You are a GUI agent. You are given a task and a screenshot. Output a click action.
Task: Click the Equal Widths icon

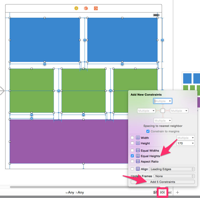(138, 150)
